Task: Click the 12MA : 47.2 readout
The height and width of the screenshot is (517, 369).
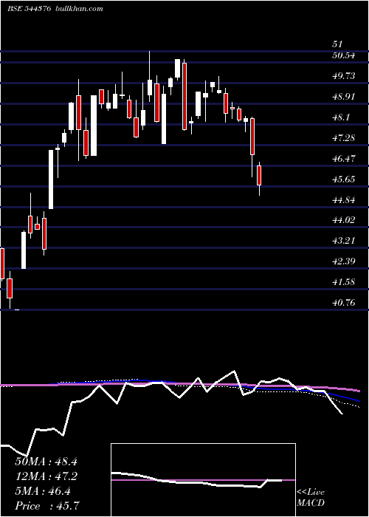Action: (x=46, y=476)
